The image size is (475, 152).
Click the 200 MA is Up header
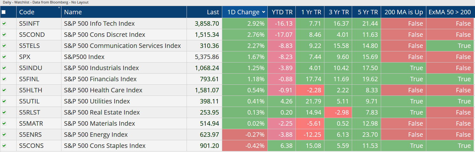click(x=403, y=12)
